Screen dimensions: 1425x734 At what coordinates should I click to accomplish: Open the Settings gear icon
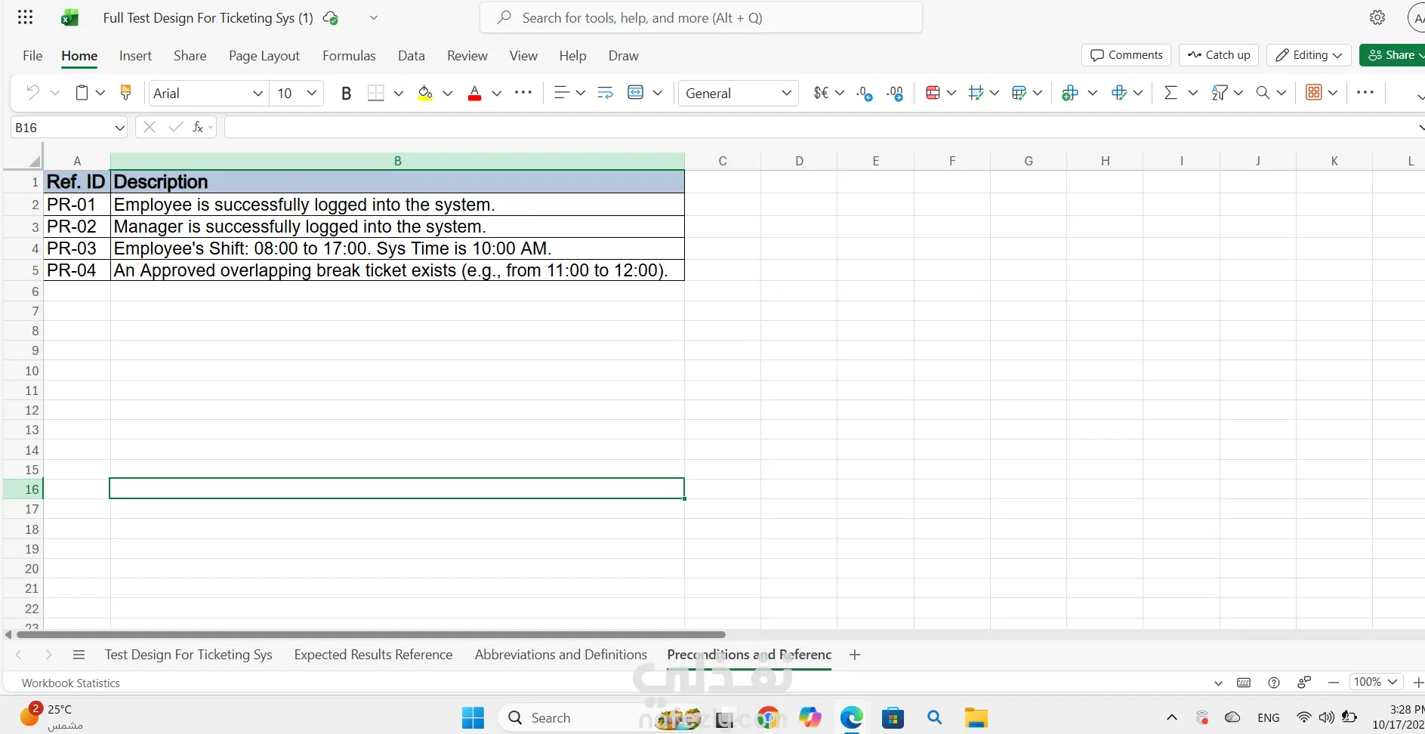[1377, 17]
